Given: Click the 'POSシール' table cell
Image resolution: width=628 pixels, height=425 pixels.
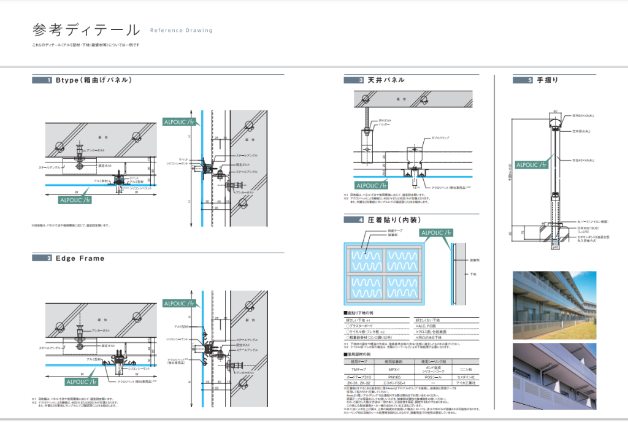Looking at the screenshot, I should (433, 377).
